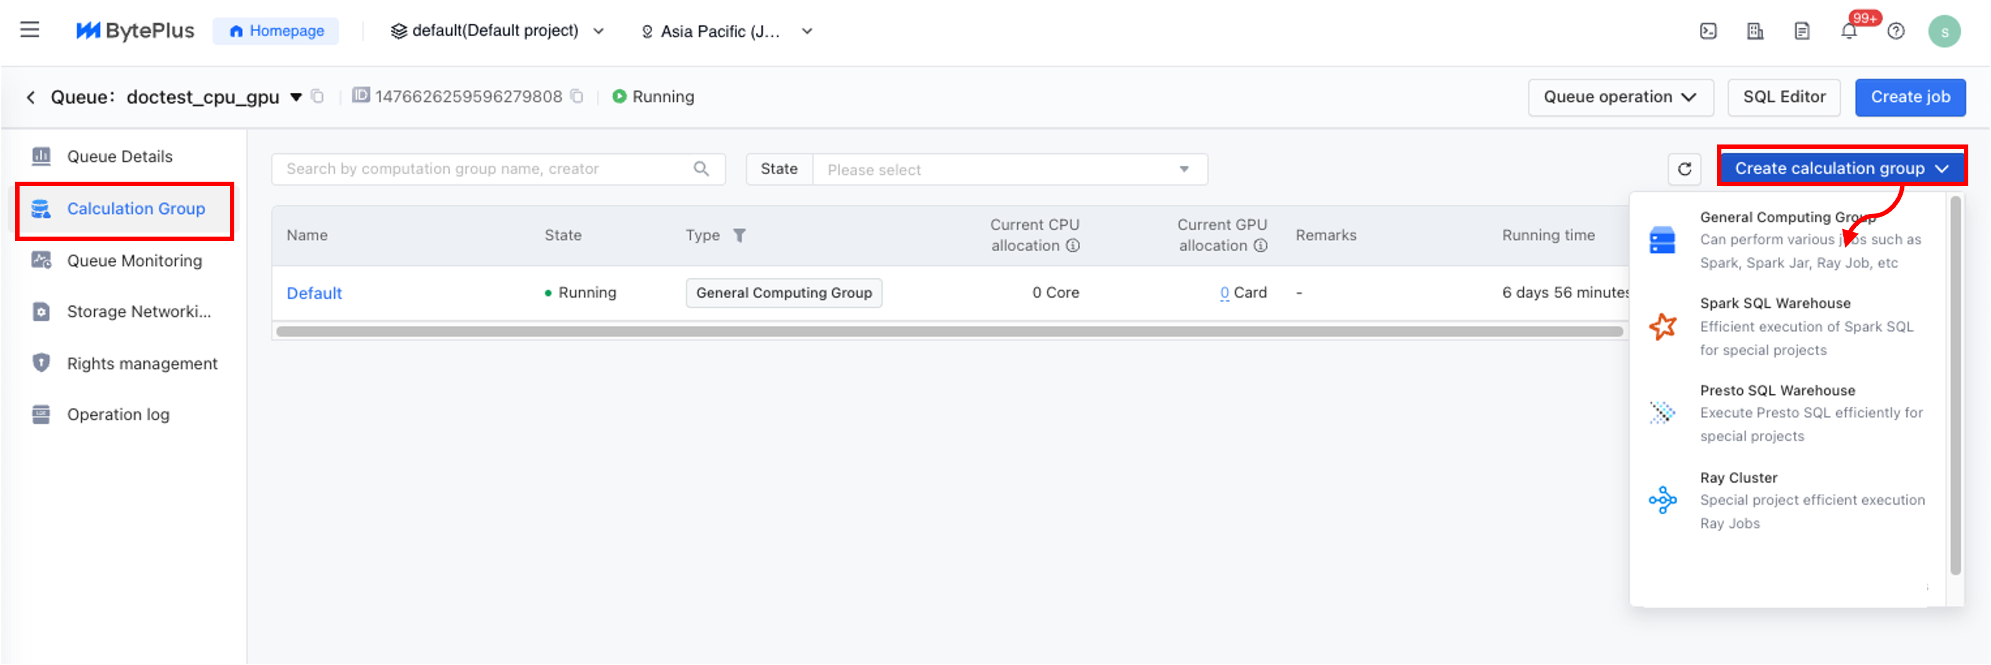This screenshot has height=665, width=1991.
Task: Click the notification bell icon
Action: [1848, 32]
